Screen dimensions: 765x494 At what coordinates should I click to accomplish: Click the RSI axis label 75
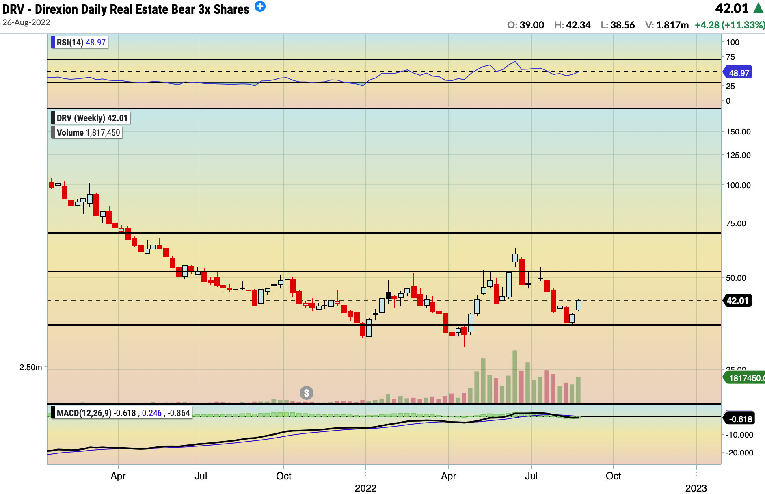[730, 57]
